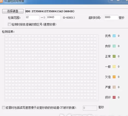Image resolution: width=128 pixels, height=116 pixels.
Task: Click the cylinder range text (0-60801)
Action: tap(69, 17)
